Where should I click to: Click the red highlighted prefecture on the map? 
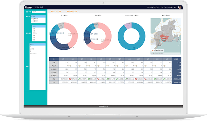[x=164, y=38]
